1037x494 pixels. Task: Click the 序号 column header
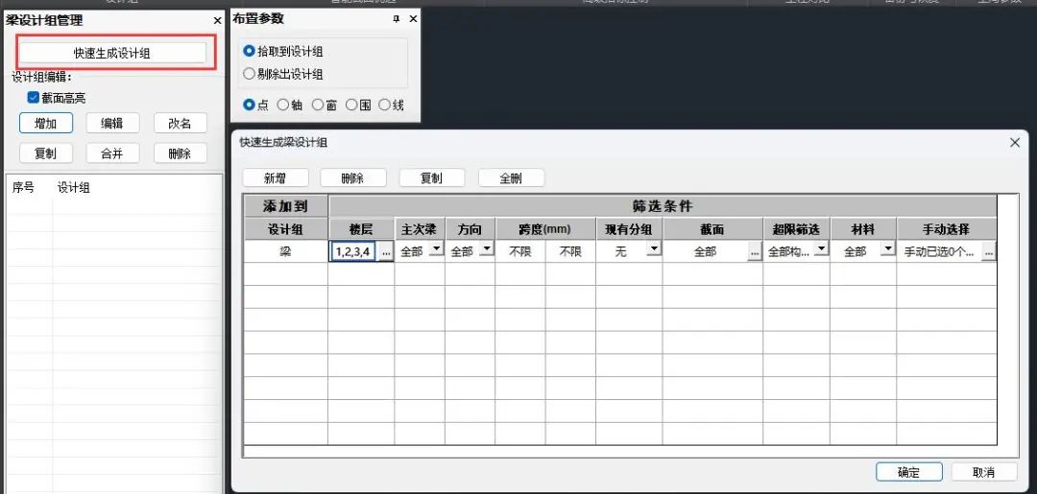23,188
